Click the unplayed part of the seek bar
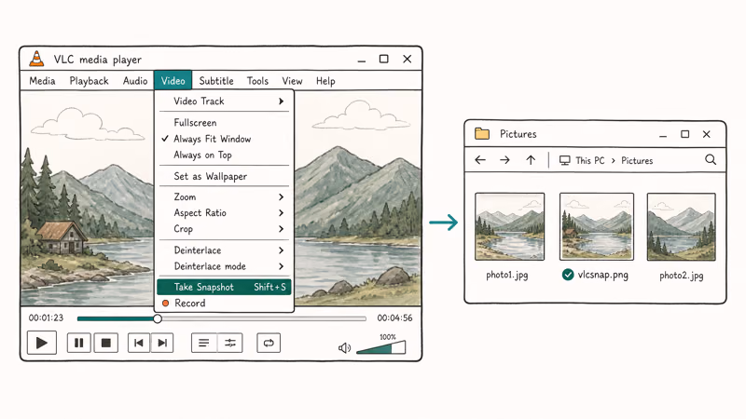The image size is (746, 419). pos(264,318)
